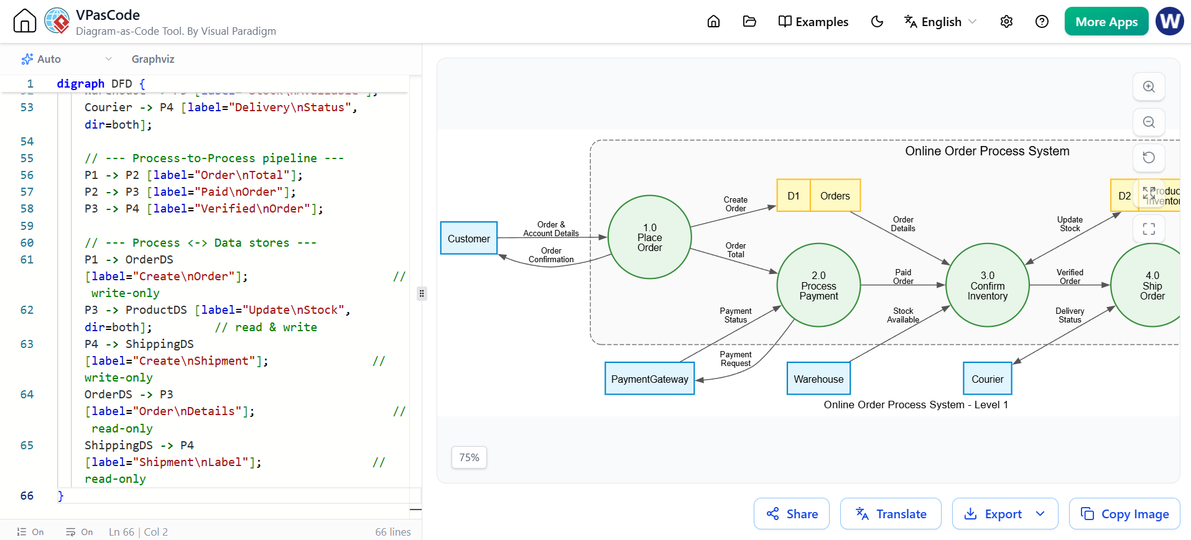This screenshot has width=1191, height=540.
Task: Click the Copy Image button
Action: 1124,514
